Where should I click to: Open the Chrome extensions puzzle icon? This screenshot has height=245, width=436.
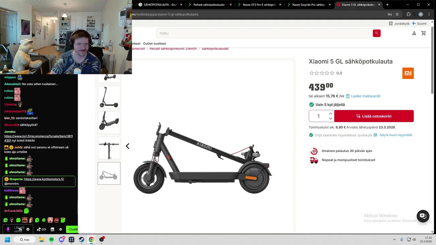tap(408, 14)
